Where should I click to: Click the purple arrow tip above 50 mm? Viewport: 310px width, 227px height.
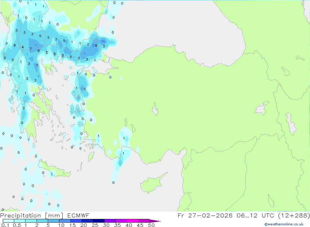[x=155, y=221]
